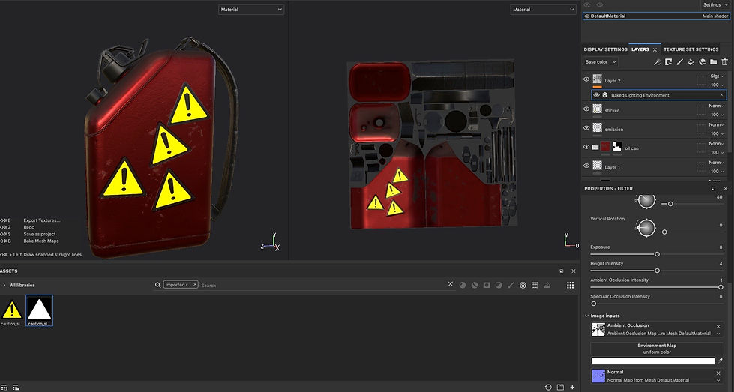This screenshot has height=392, width=734.
Task: Click the white environment color swatch
Action: (653, 361)
